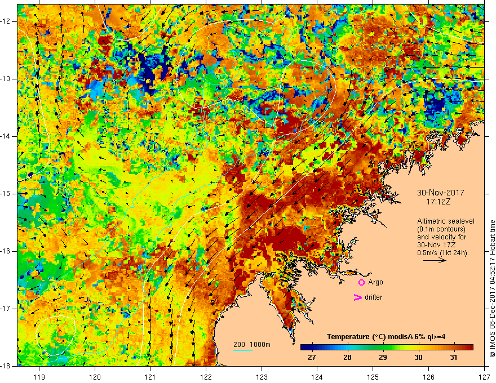Click the '30-Nov-2017' date text
This screenshot has height=383, width=496.
tap(441, 193)
